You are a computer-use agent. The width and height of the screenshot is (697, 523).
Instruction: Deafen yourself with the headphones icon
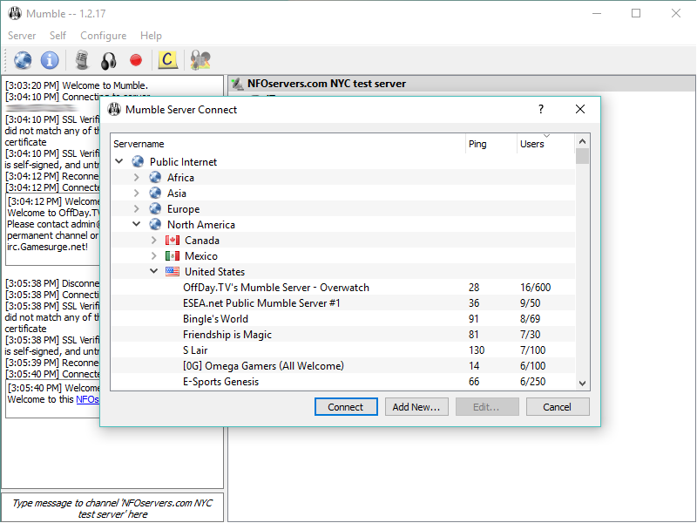point(108,60)
